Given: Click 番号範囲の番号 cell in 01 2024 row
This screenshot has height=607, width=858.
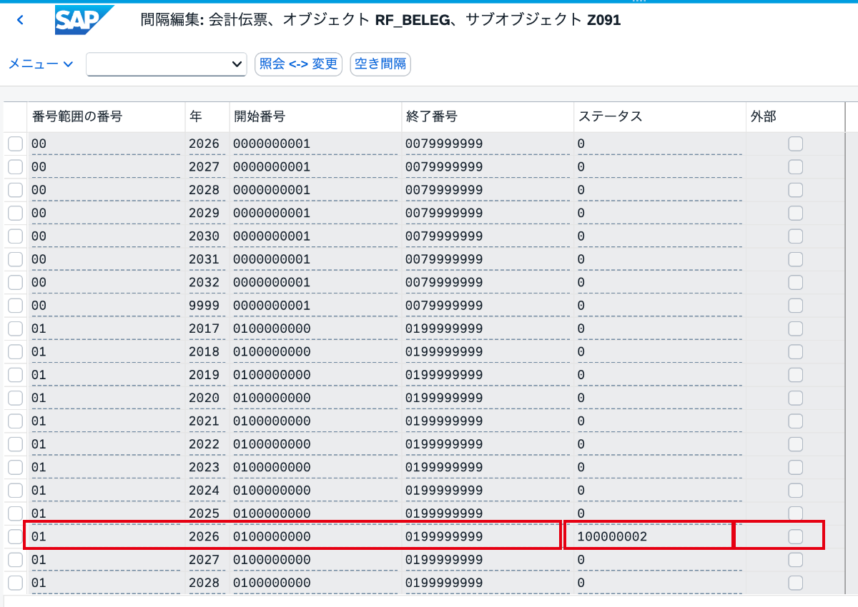Looking at the screenshot, I should [106, 491].
